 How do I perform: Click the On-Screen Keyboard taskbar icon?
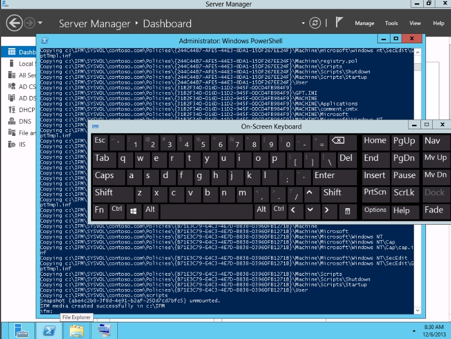(105, 330)
